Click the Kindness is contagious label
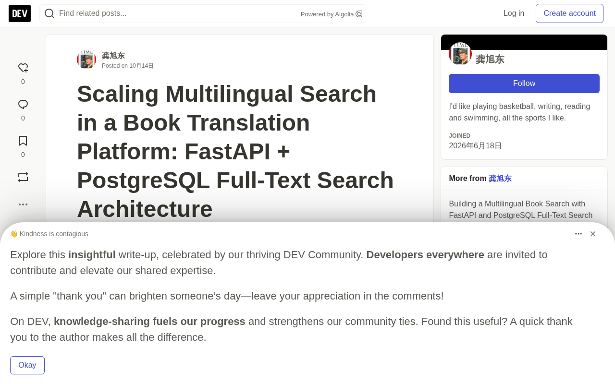The height and width of the screenshot is (384, 615). pyautogui.click(x=49, y=234)
